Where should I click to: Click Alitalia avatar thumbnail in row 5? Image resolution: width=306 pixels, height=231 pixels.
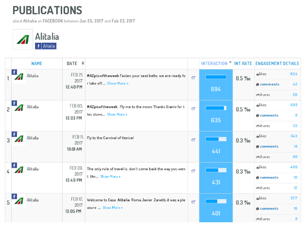(19, 201)
